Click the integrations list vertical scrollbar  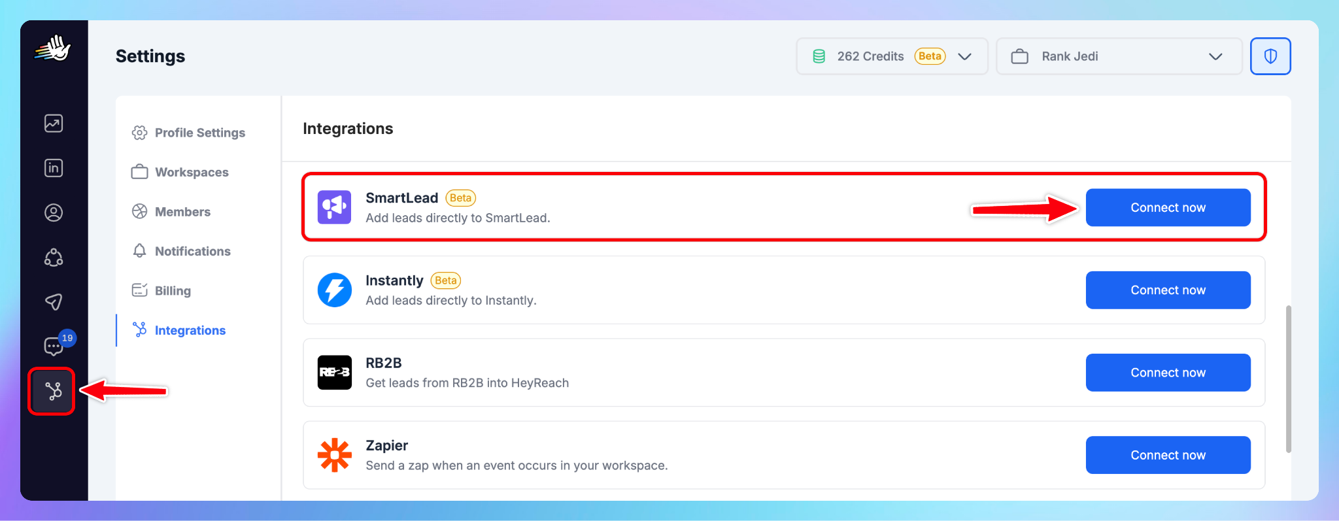tap(1288, 378)
